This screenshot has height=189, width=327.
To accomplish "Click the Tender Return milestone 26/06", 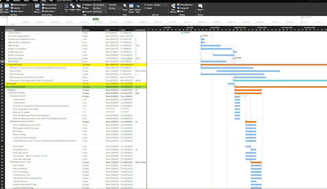I will click(182, 33).
